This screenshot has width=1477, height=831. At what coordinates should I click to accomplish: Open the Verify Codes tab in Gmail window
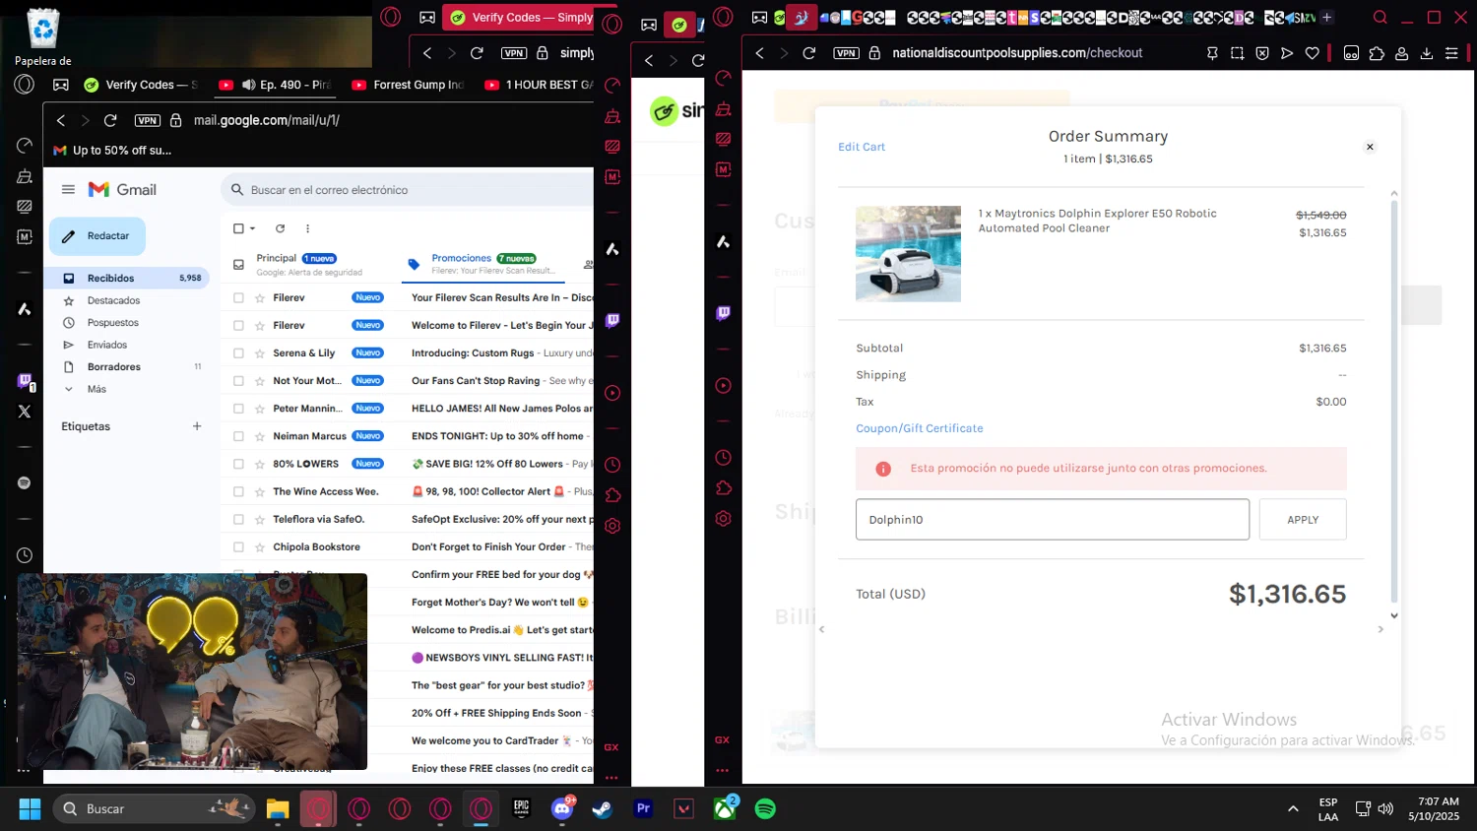coord(141,85)
